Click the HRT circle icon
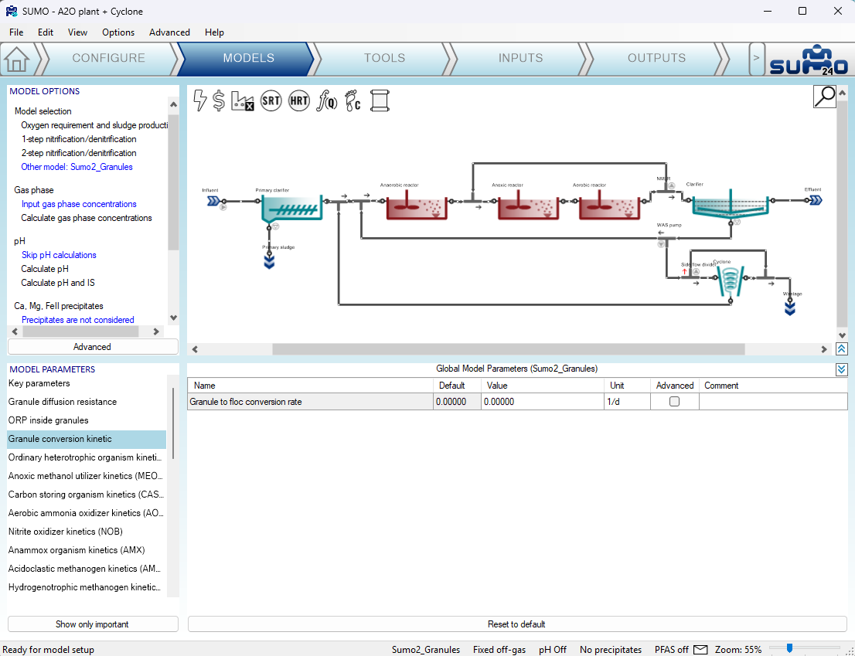 pos(299,100)
